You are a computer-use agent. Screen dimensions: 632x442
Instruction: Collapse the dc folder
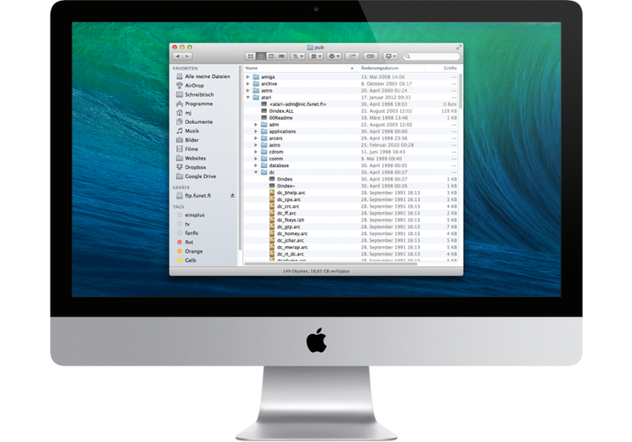pos(256,172)
